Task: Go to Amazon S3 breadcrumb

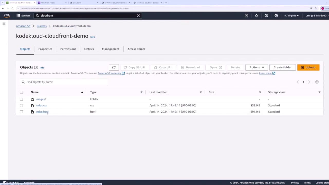Action: click(x=23, y=26)
